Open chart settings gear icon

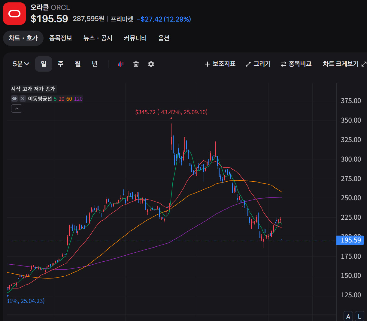(151, 64)
